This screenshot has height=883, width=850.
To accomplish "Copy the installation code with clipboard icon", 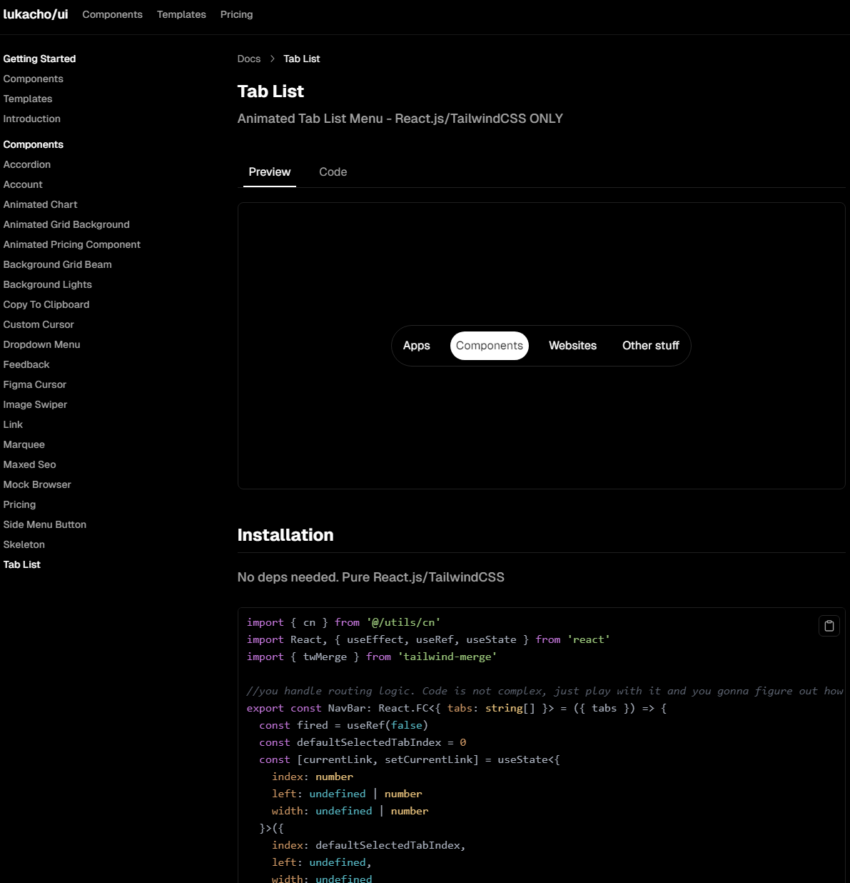I will (829, 626).
